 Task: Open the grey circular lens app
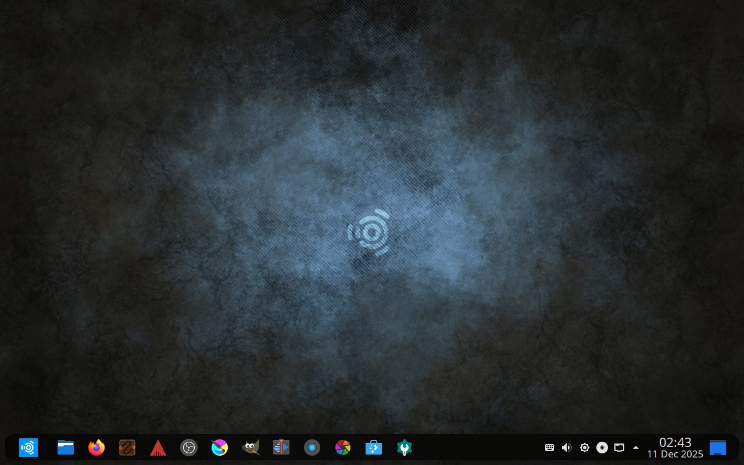312,448
